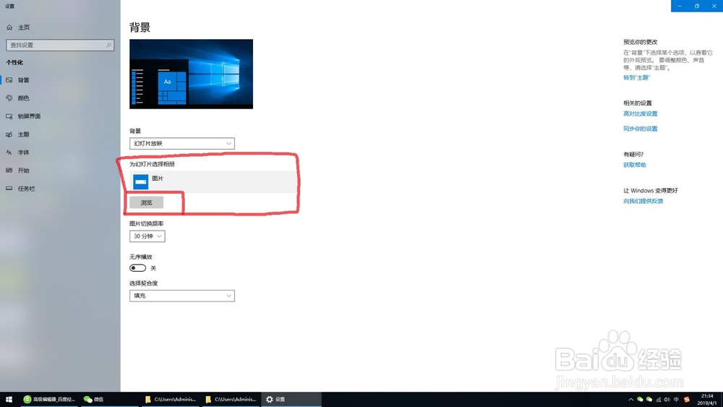The width and height of the screenshot is (723, 407).
Task: Show hidden system tray icons
Action: pos(630,400)
